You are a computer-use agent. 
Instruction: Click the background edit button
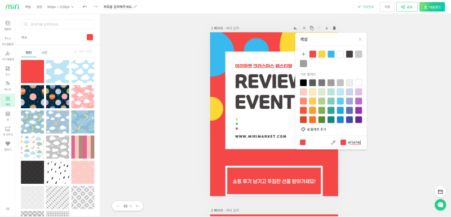(83, 51)
